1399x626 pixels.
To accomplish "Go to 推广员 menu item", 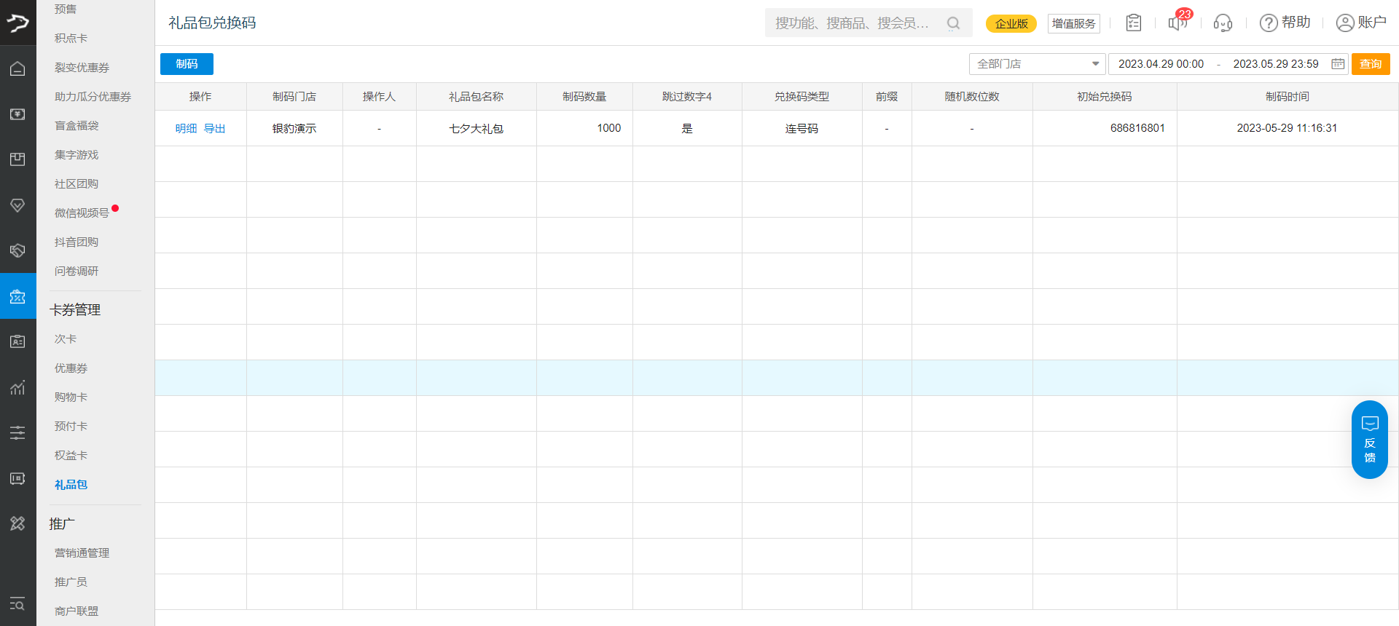I will [71, 582].
